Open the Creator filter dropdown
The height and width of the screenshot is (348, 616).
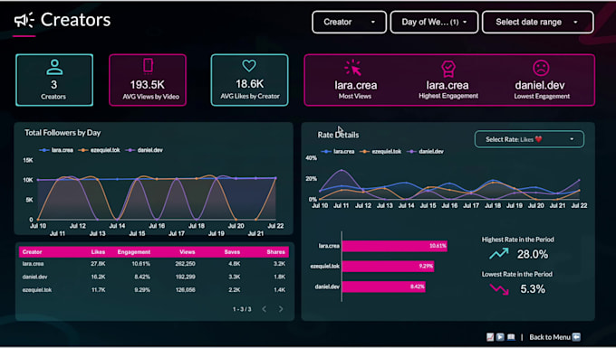350,22
